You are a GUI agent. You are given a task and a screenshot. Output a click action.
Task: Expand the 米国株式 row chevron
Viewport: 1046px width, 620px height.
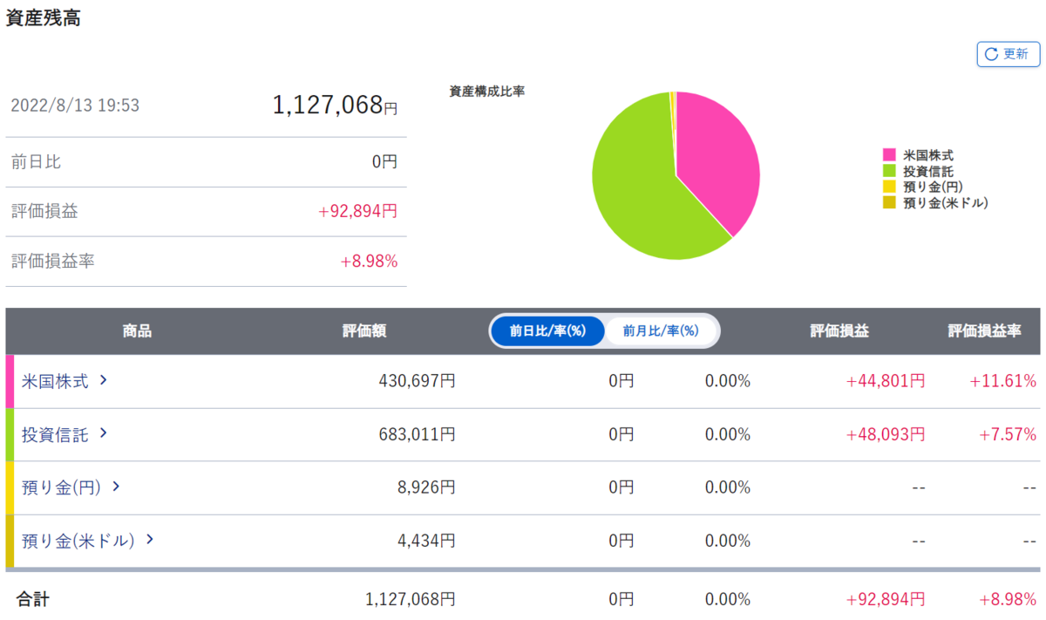pos(103,380)
